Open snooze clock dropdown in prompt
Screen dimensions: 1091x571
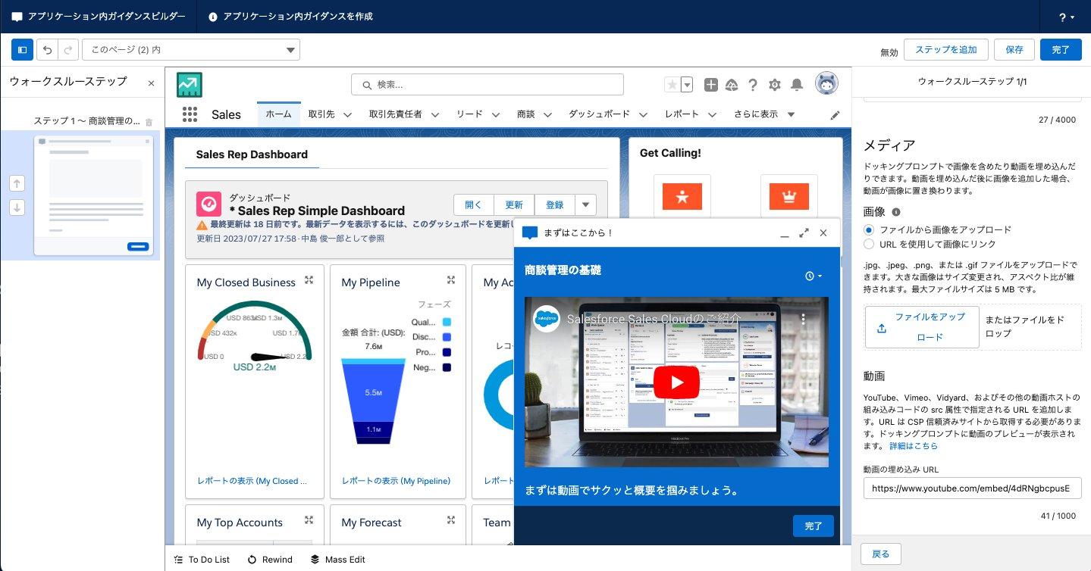coord(814,276)
